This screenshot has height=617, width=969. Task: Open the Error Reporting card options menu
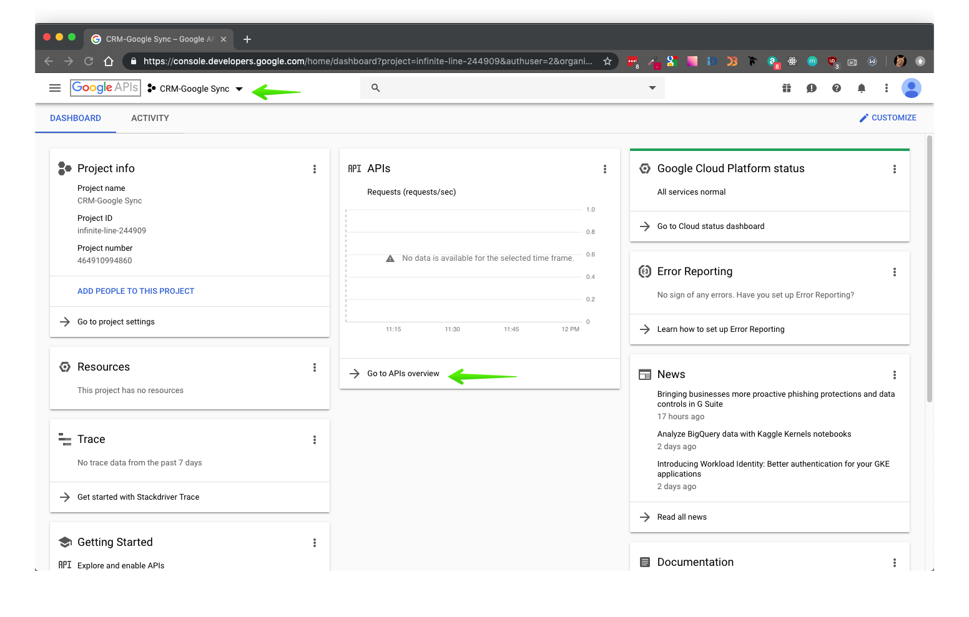click(x=895, y=272)
